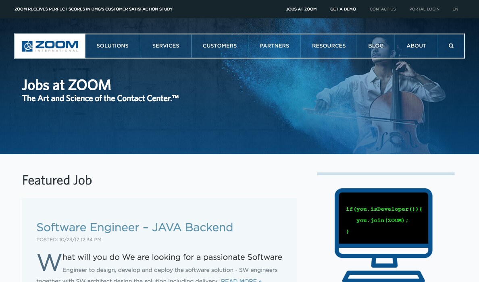Open Software Engineer – JAVA Backend job
This screenshot has width=479, height=282.
[135, 227]
